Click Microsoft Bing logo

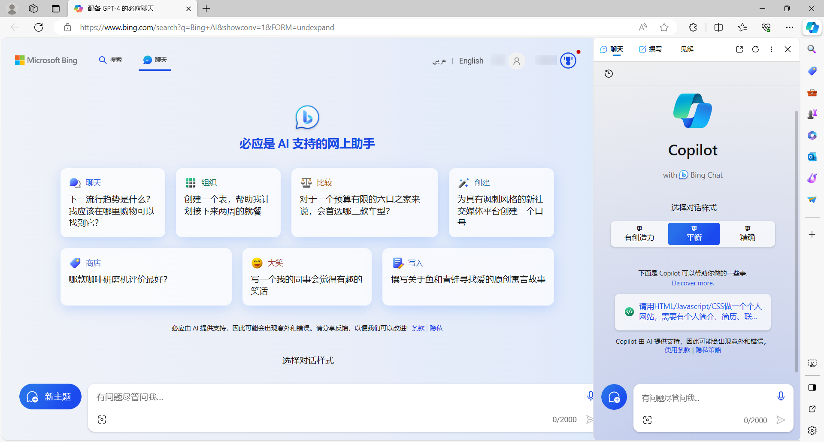46,61
